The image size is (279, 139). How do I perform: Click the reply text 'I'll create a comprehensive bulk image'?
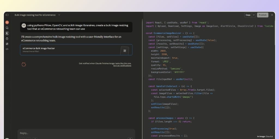pos(71,39)
